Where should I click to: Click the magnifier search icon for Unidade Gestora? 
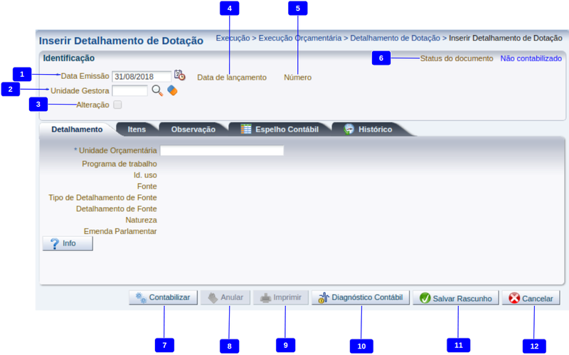[x=157, y=90]
